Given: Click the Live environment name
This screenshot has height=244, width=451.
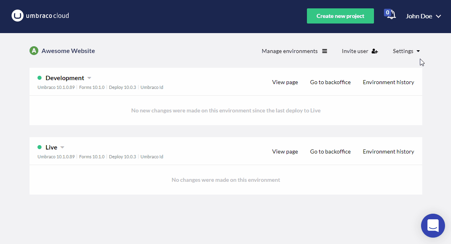Looking at the screenshot, I should 51,147.
